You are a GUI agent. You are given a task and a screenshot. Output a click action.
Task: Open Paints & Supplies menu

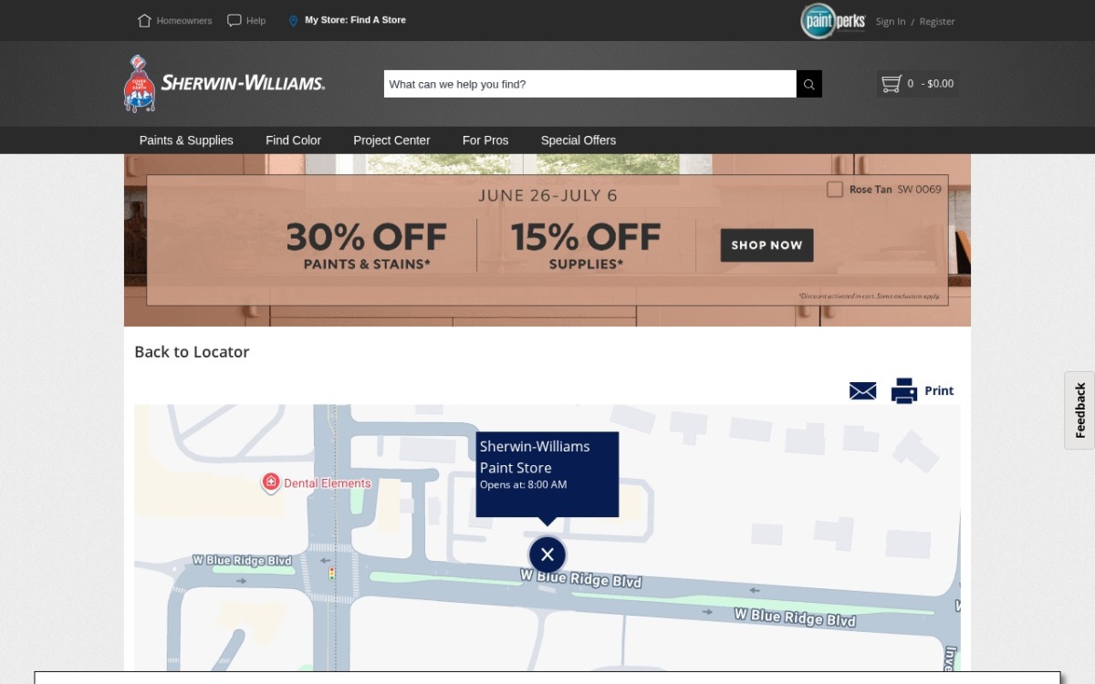(x=186, y=140)
